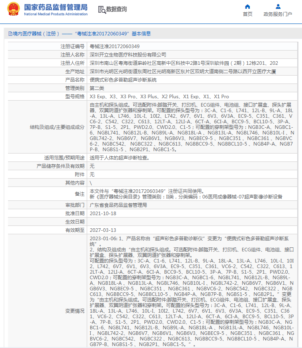Screen dimensions: 302x348
Task: Select the 产品名称 label
Action: (75, 80)
